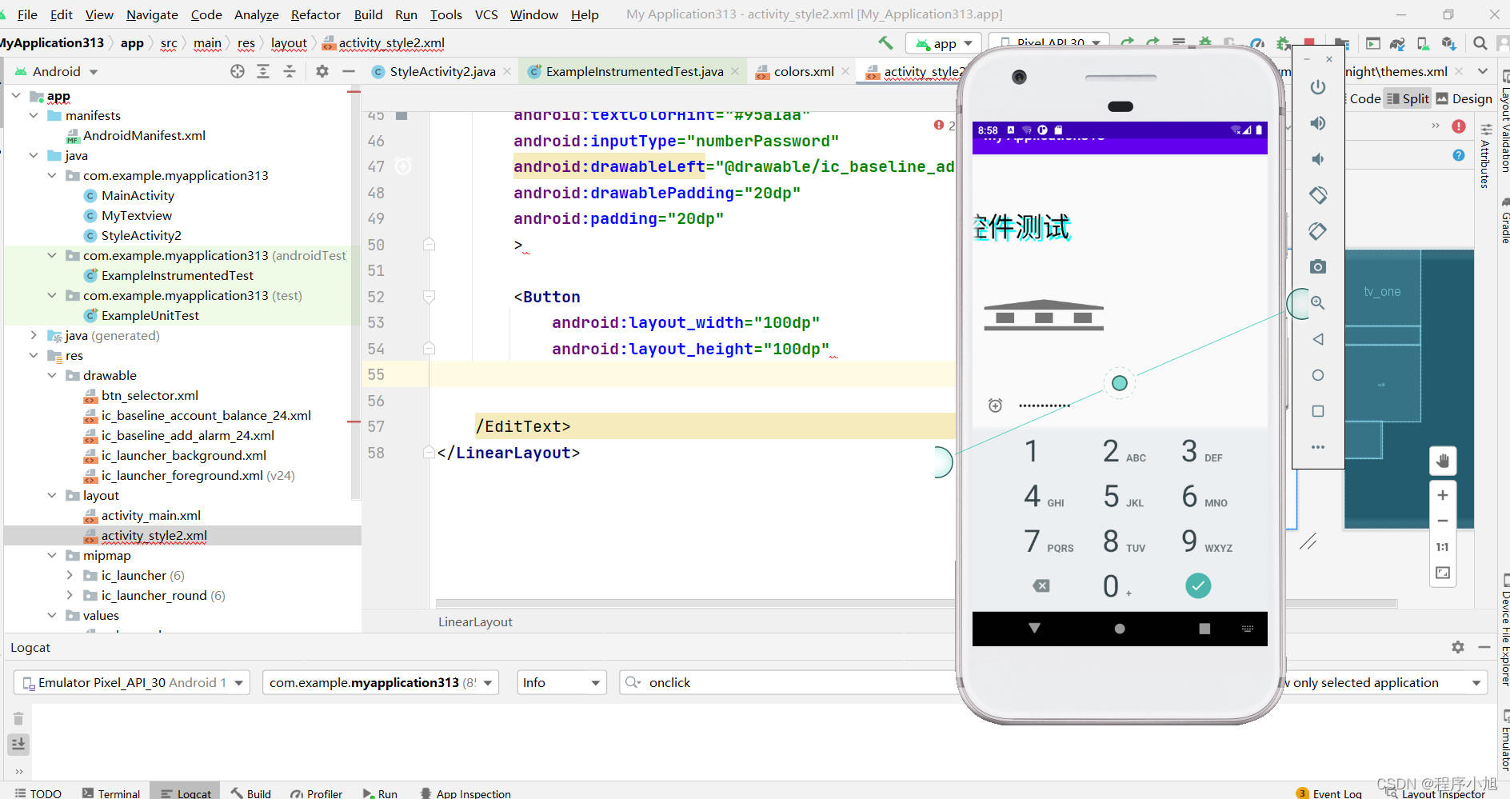The height and width of the screenshot is (799, 1510).
Task: Select opened file target icon in project panel
Action: [238, 71]
